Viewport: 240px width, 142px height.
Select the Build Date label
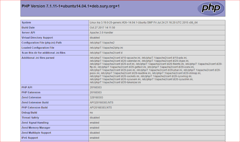point(28,28)
